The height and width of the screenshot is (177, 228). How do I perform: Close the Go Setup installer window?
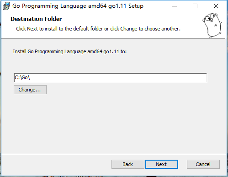(216, 6)
